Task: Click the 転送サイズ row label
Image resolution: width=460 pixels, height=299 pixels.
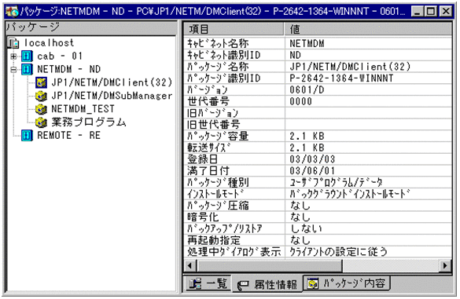Action: tap(209, 148)
